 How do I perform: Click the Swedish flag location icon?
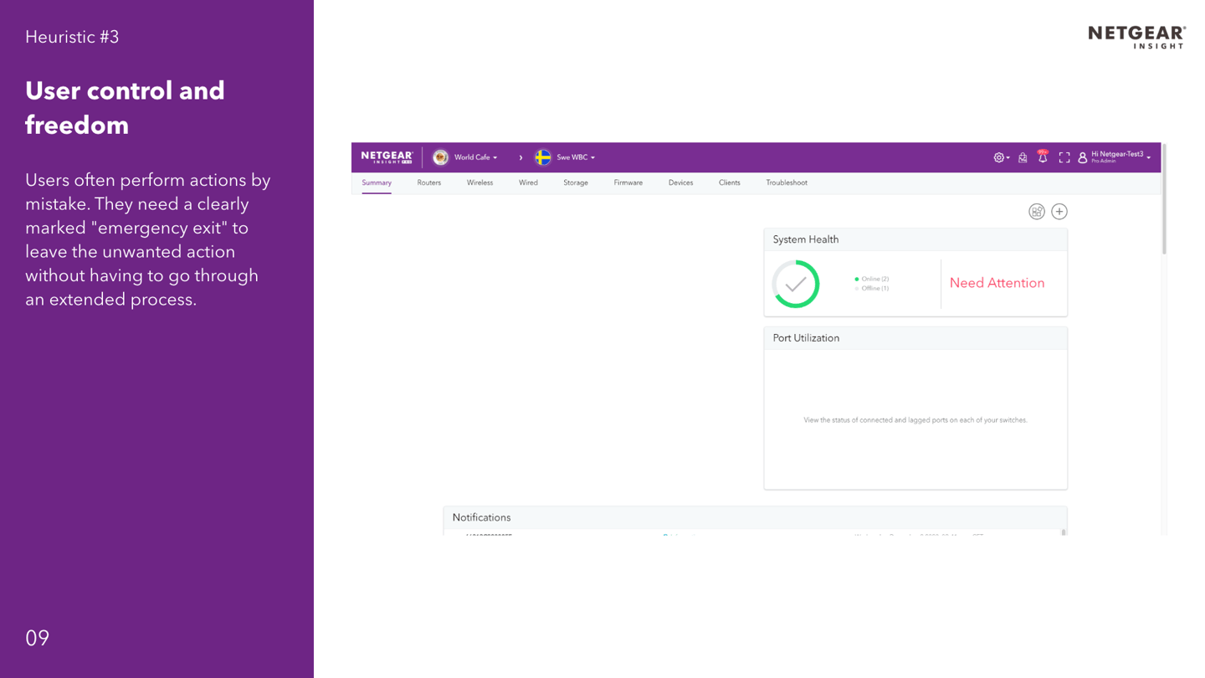(543, 157)
